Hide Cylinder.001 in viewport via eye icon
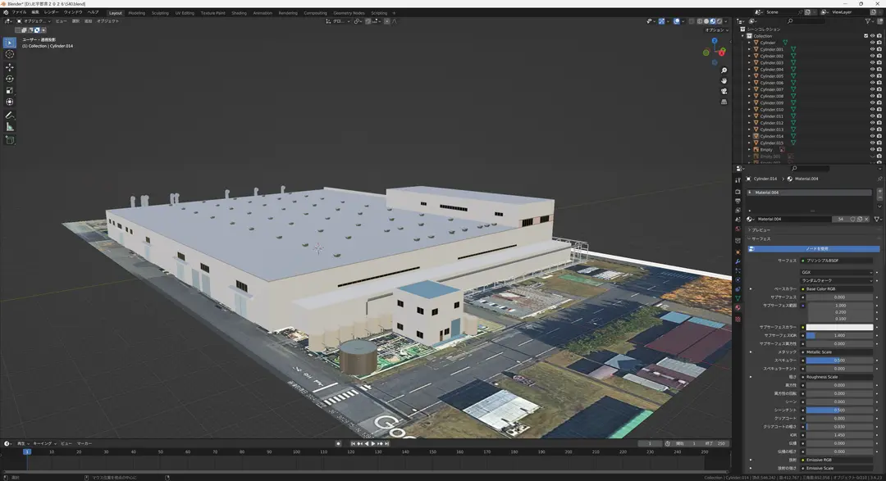Screen dimensions: 886x481 872,49
